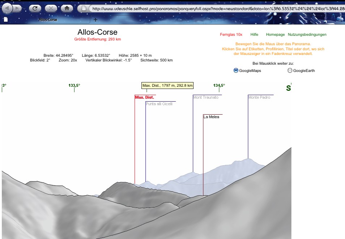Click the Punta alli Gicelli label
Viewport: 345px width, 239px height.
pos(159,104)
